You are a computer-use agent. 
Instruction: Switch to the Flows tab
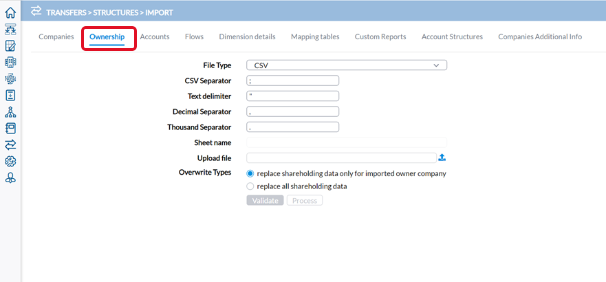tap(195, 36)
